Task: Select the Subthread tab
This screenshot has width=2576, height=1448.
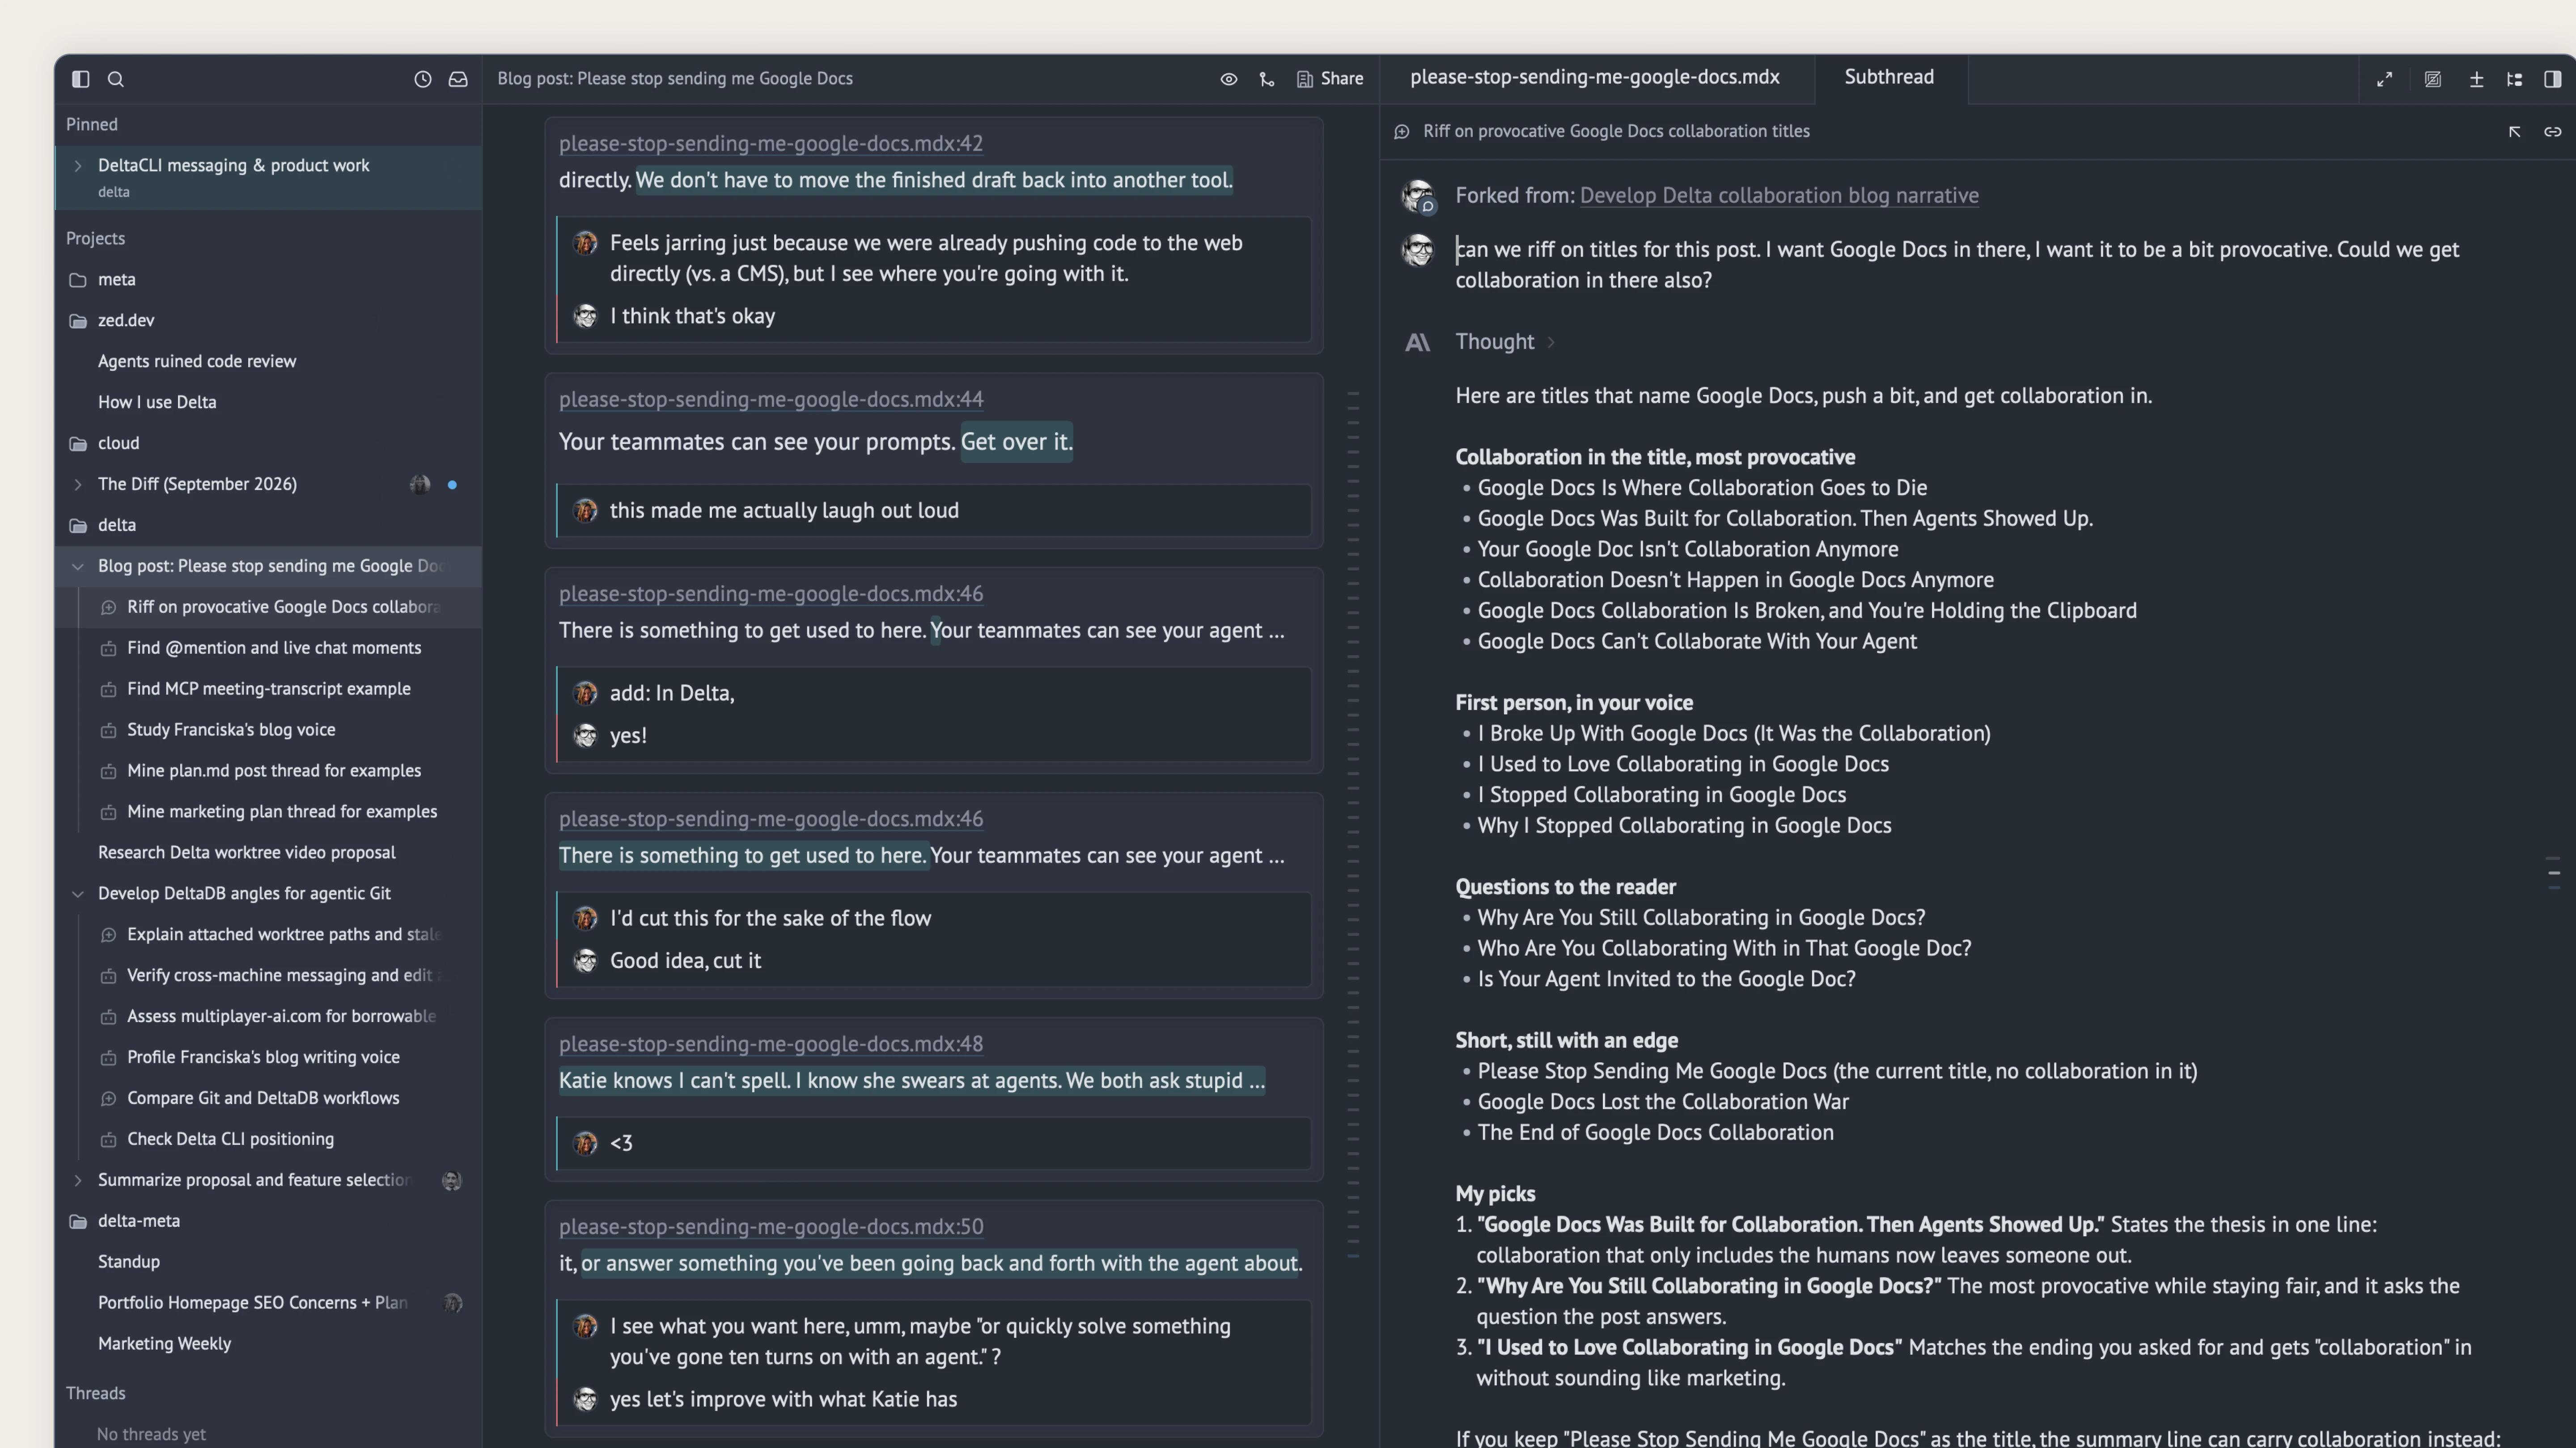Action: [x=1889, y=77]
